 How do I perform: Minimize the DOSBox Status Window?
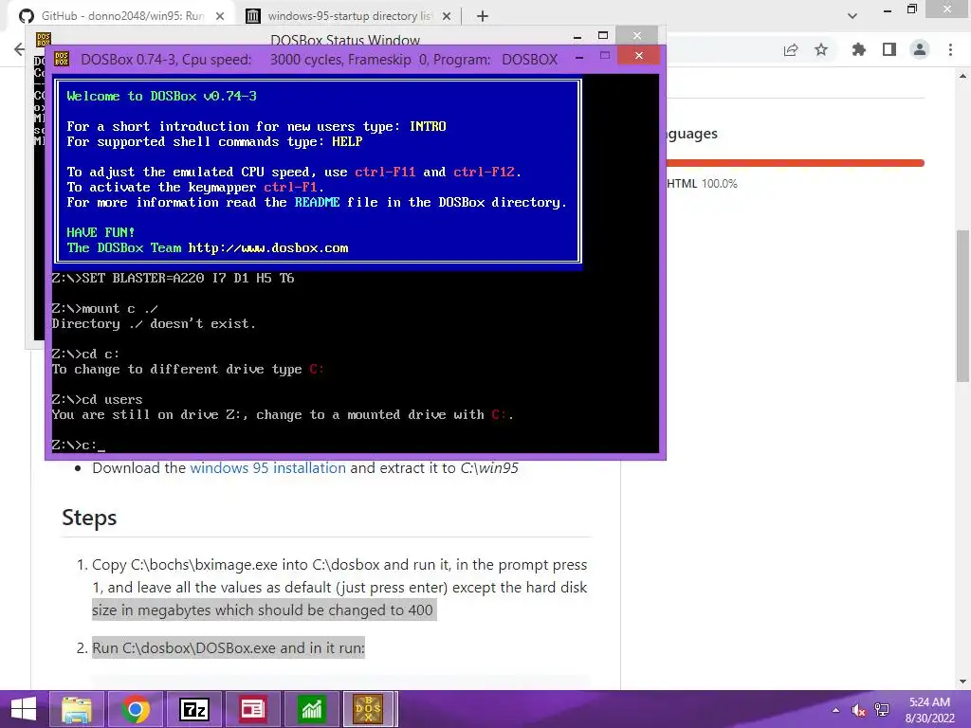[x=577, y=37]
